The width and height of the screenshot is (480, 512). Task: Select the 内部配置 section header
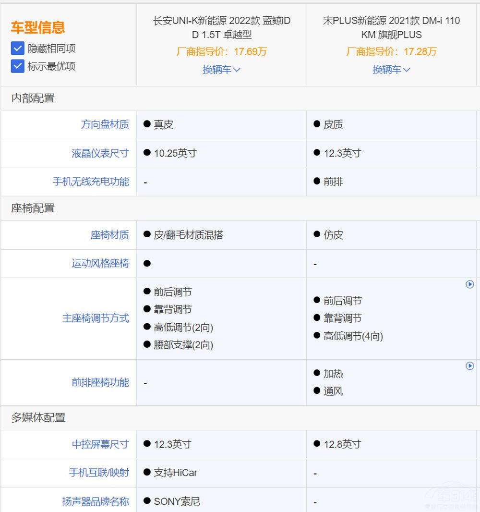point(33,98)
